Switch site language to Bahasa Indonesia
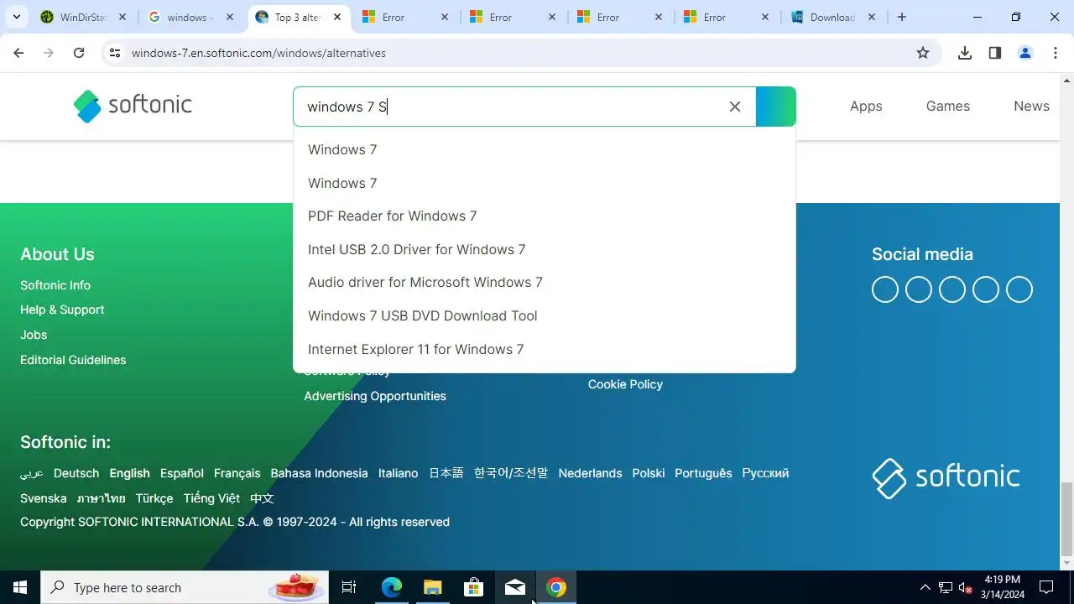Screen dimensions: 1074x604 click(x=319, y=473)
